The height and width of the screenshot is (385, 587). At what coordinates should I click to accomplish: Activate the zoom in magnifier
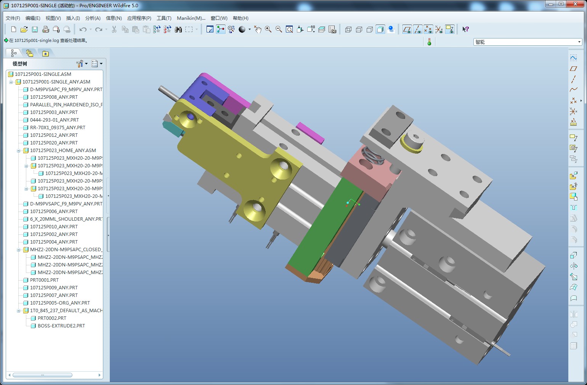pyautogui.click(x=268, y=29)
